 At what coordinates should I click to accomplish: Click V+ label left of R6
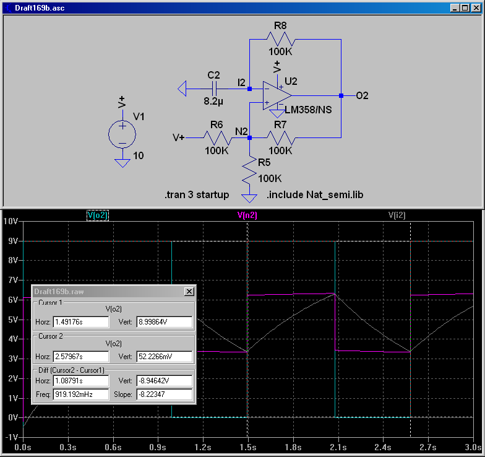(178, 137)
